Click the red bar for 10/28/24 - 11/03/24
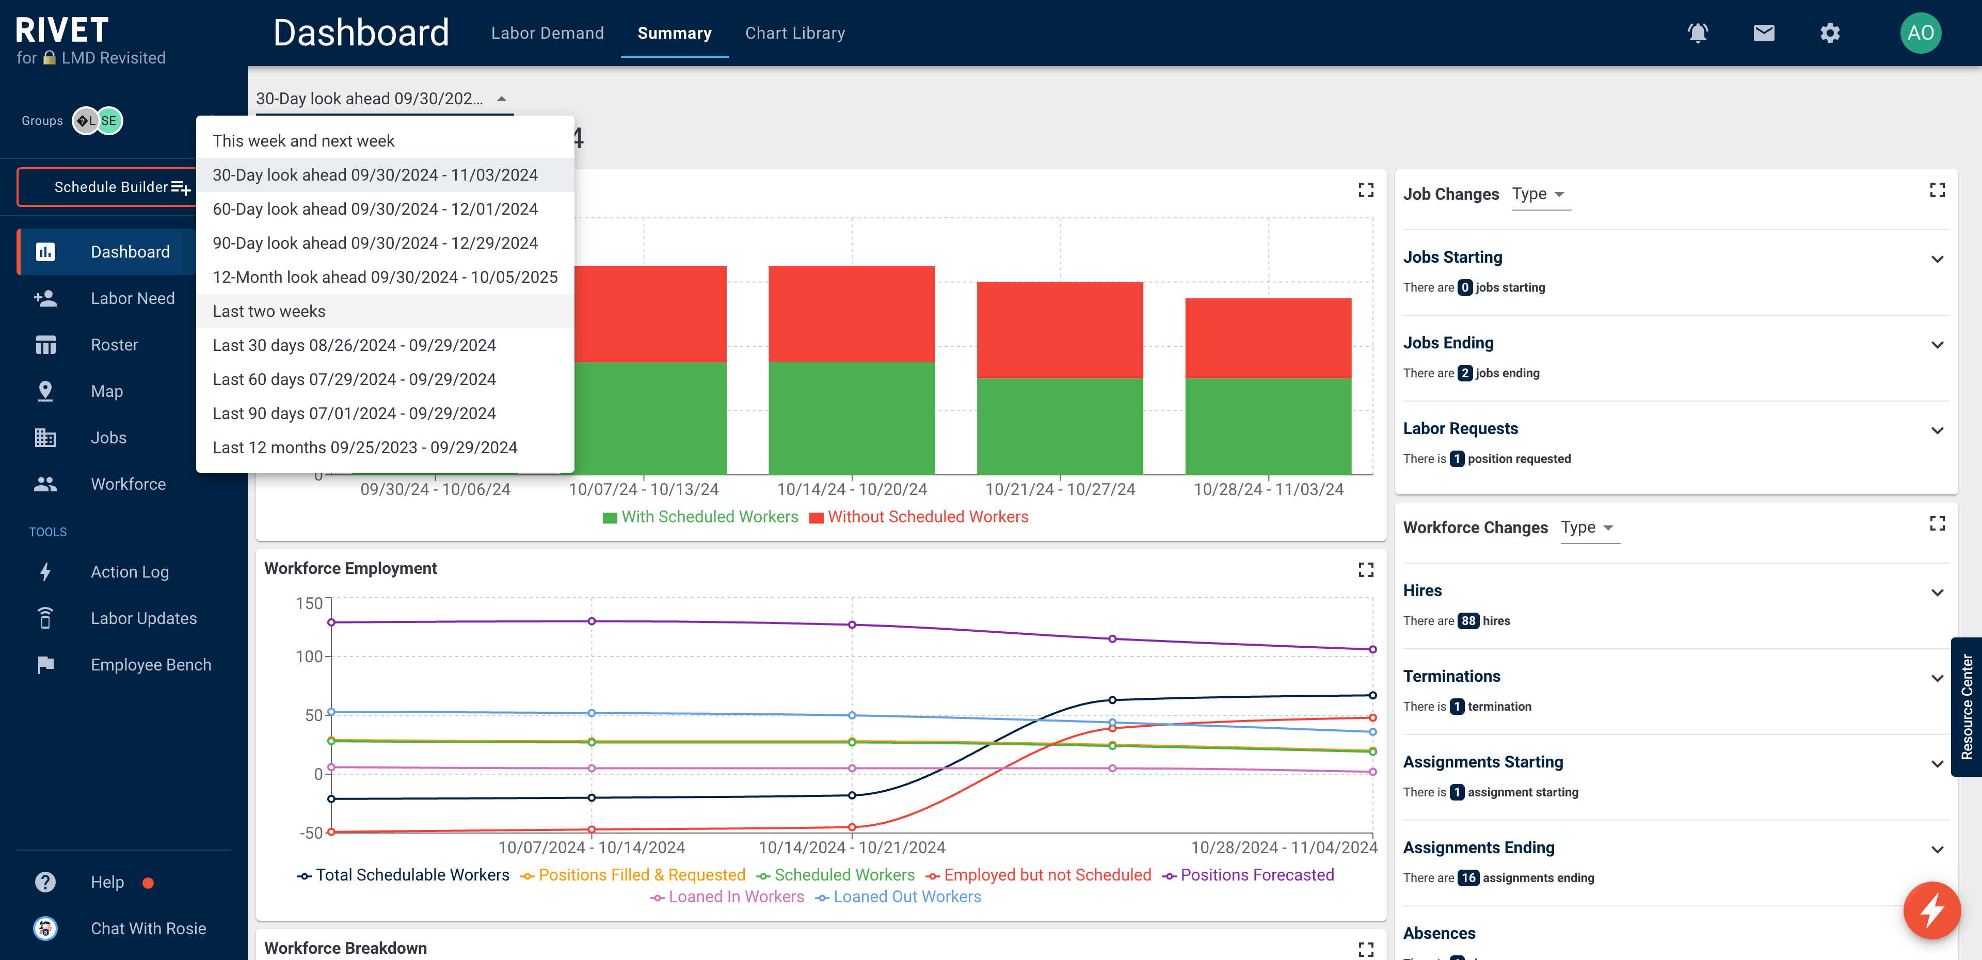Screen dimensions: 1982x960 tap(1268, 338)
